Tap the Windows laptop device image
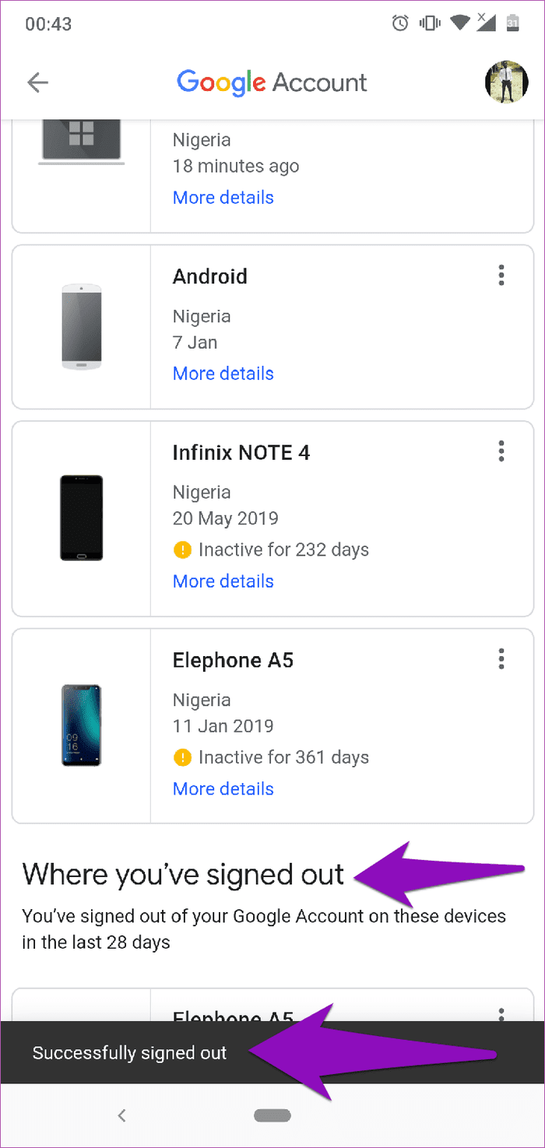The width and height of the screenshot is (545, 1148). click(82, 142)
